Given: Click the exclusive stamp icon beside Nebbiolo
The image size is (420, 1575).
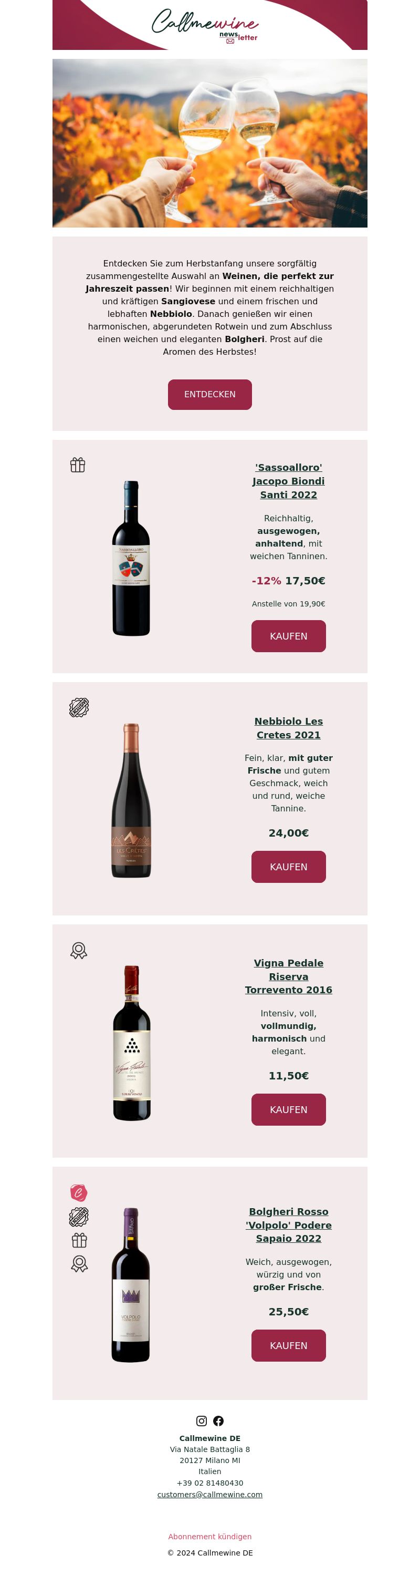Looking at the screenshot, I should tap(79, 707).
